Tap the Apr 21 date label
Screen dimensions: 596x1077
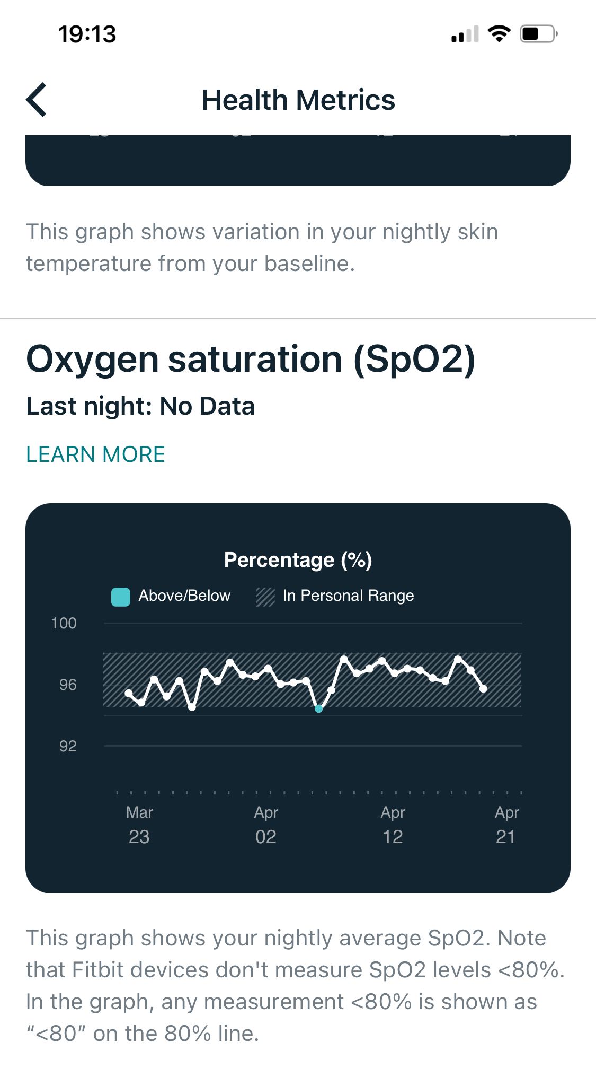pos(506,825)
